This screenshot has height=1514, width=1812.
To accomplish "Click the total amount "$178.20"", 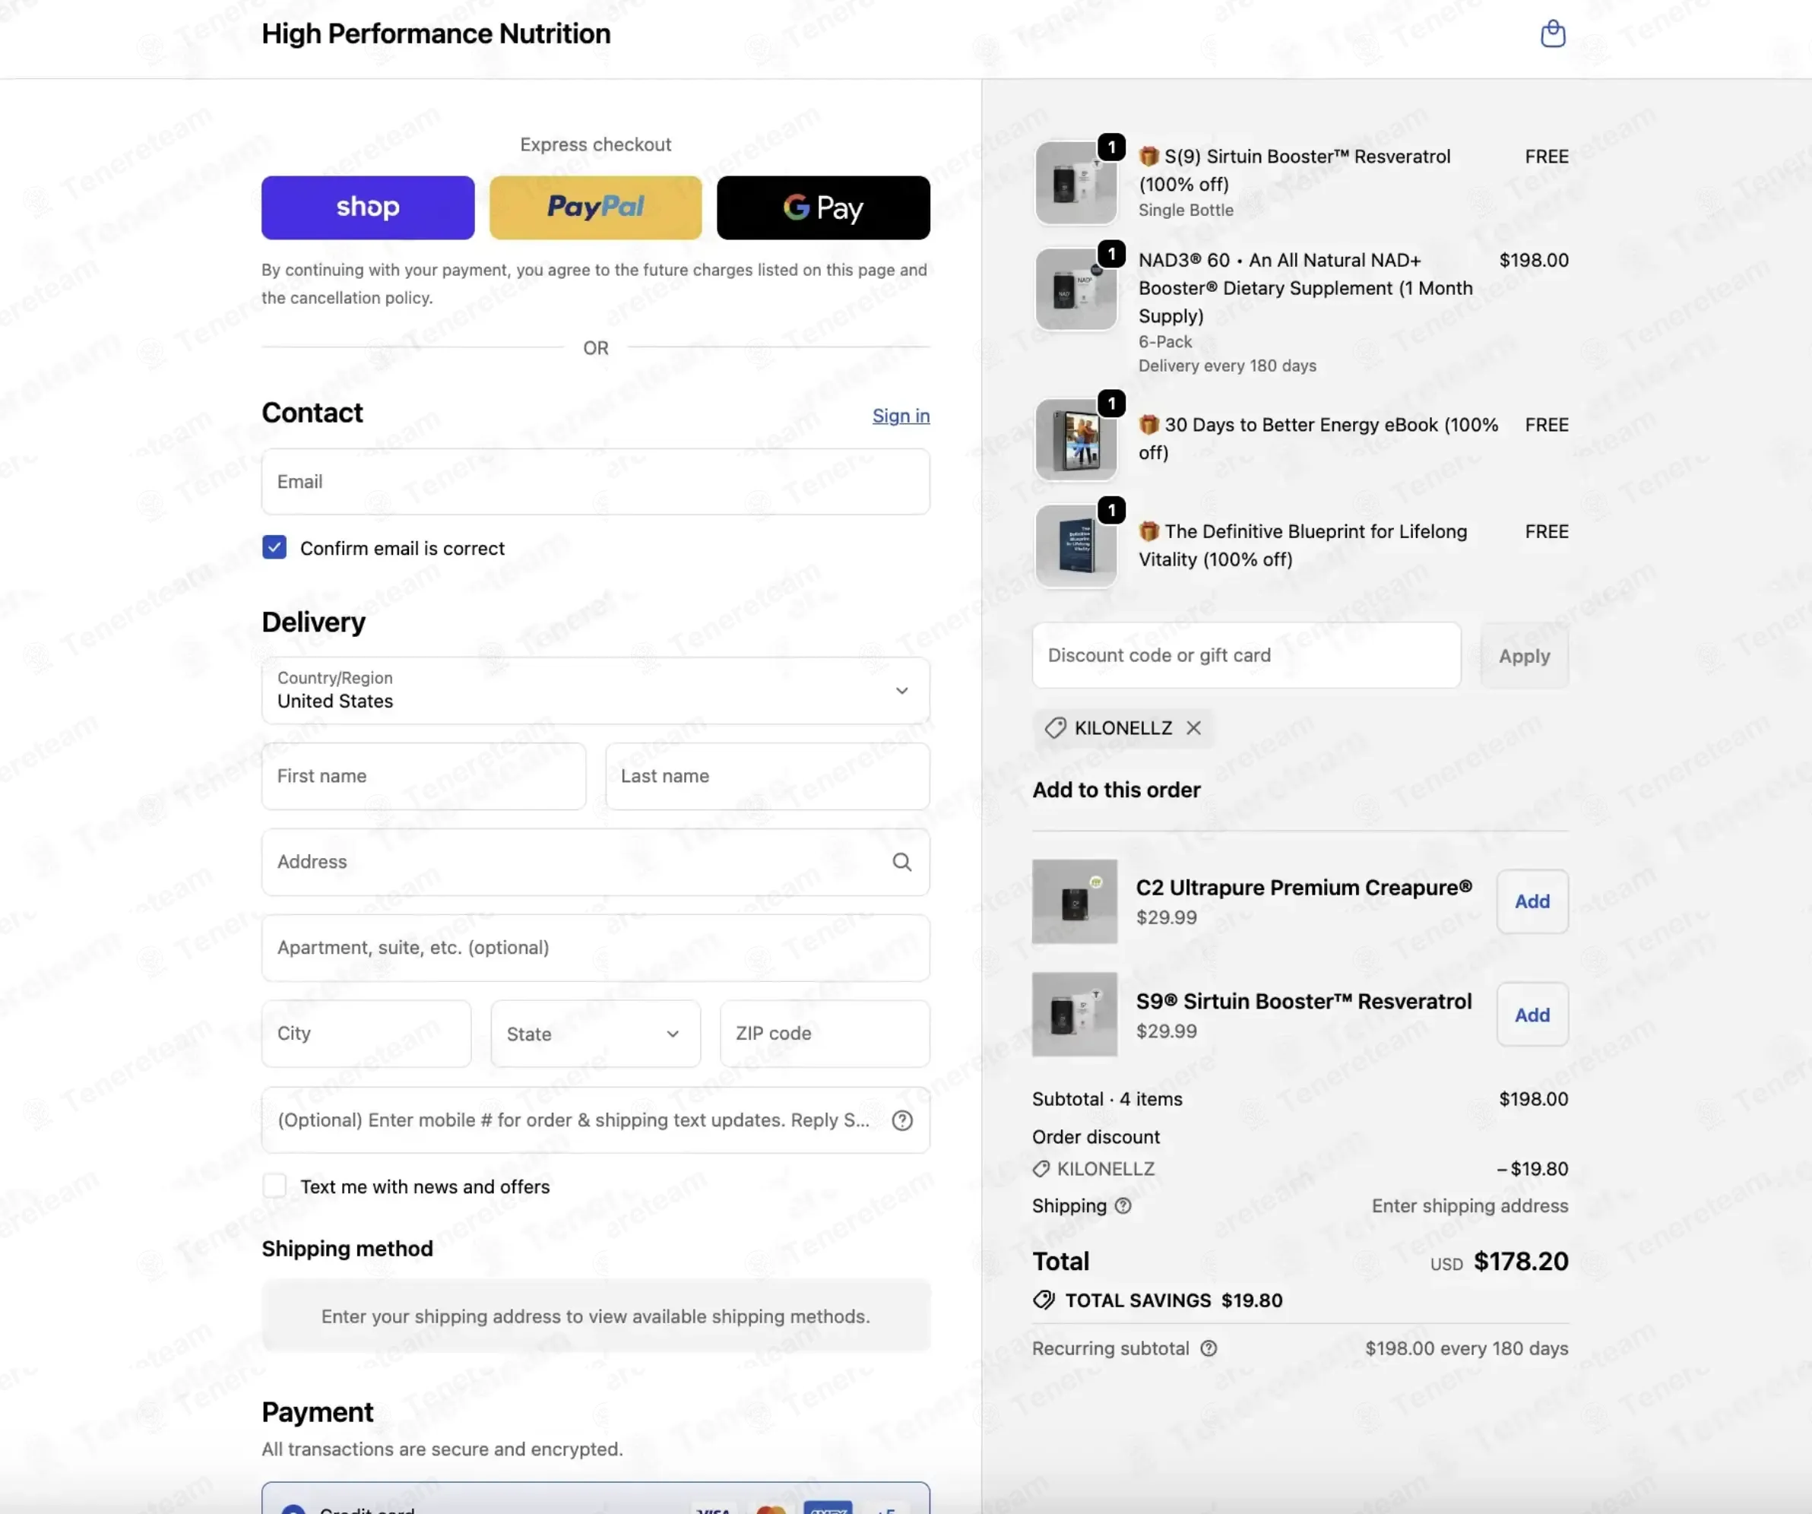I will coord(1520,1261).
